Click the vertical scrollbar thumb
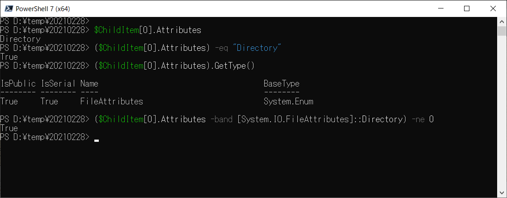 click(502, 31)
